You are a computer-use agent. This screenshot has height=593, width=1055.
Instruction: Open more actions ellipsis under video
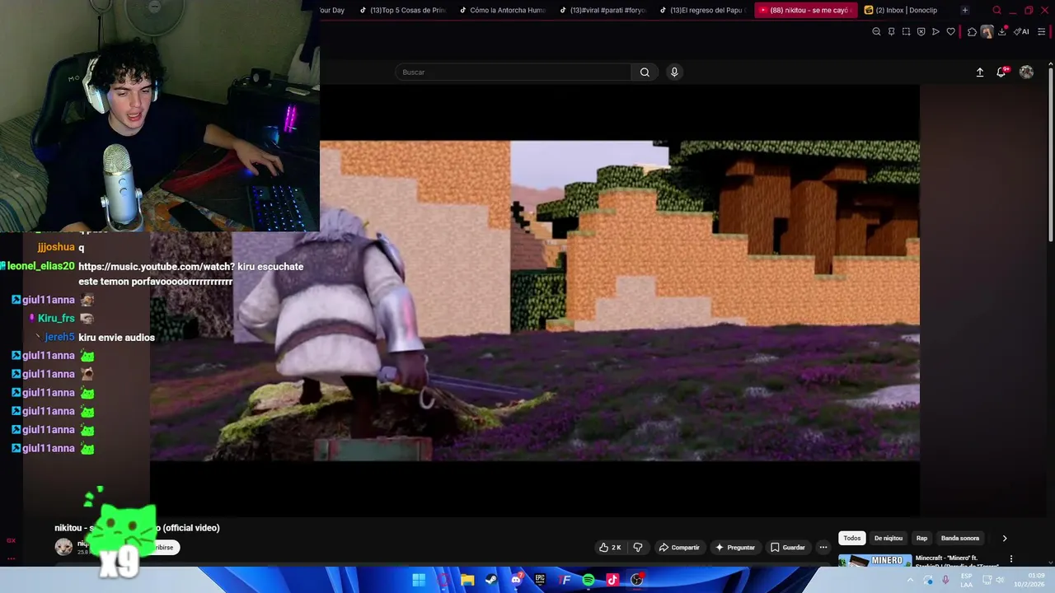tap(823, 548)
